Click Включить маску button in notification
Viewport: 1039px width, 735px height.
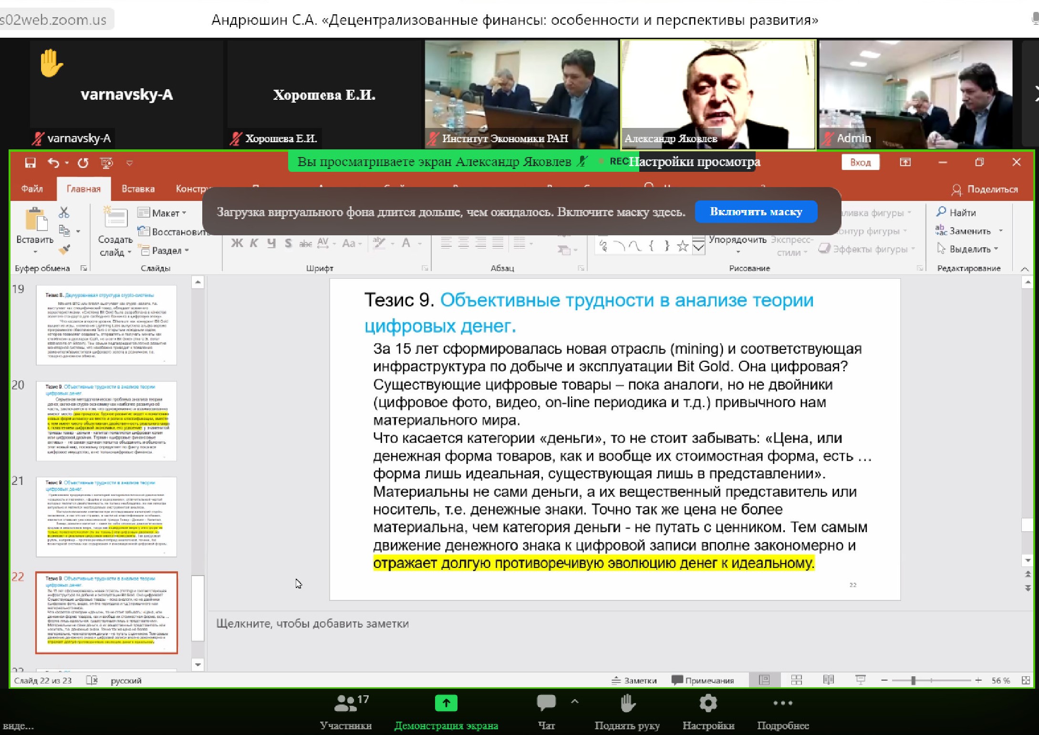tap(756, 211)
